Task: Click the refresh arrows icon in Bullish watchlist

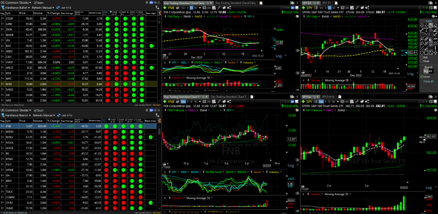Action: (x=58, y=8)
